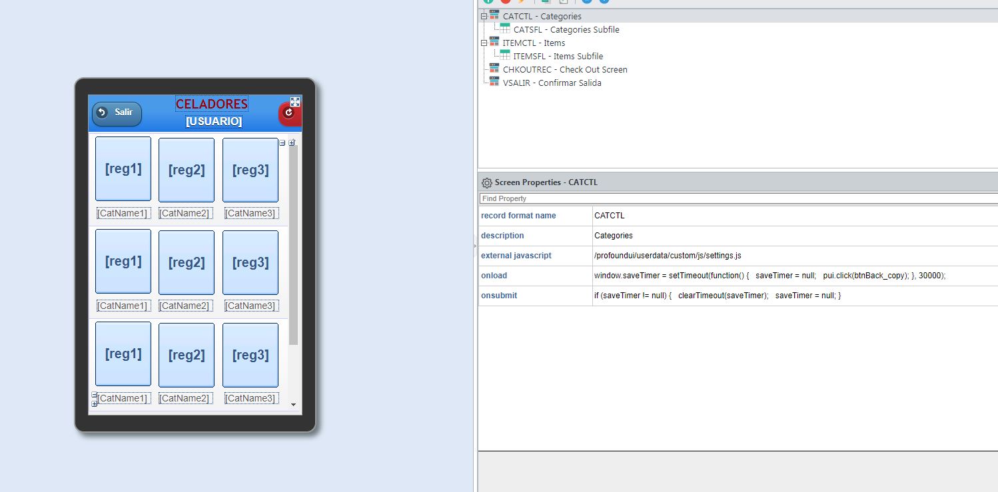Click the back arrow icon on Salir button

[x=101, y=112]
